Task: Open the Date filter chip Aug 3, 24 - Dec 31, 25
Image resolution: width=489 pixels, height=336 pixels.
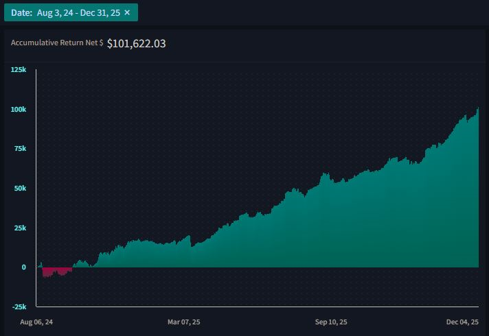Action: point(71,12)
